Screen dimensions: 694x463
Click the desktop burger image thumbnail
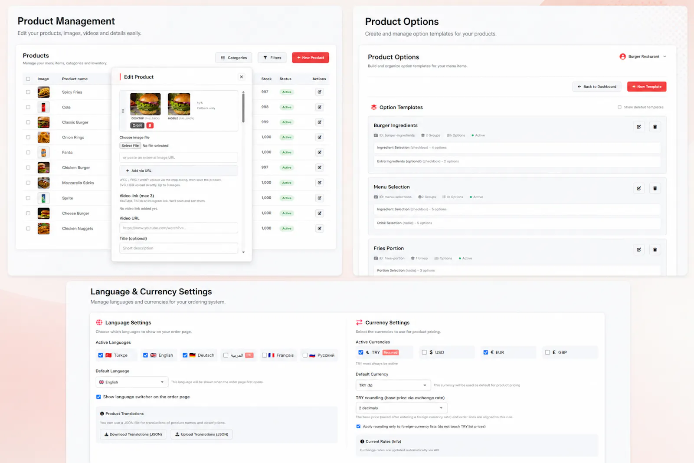click(145, 104)
